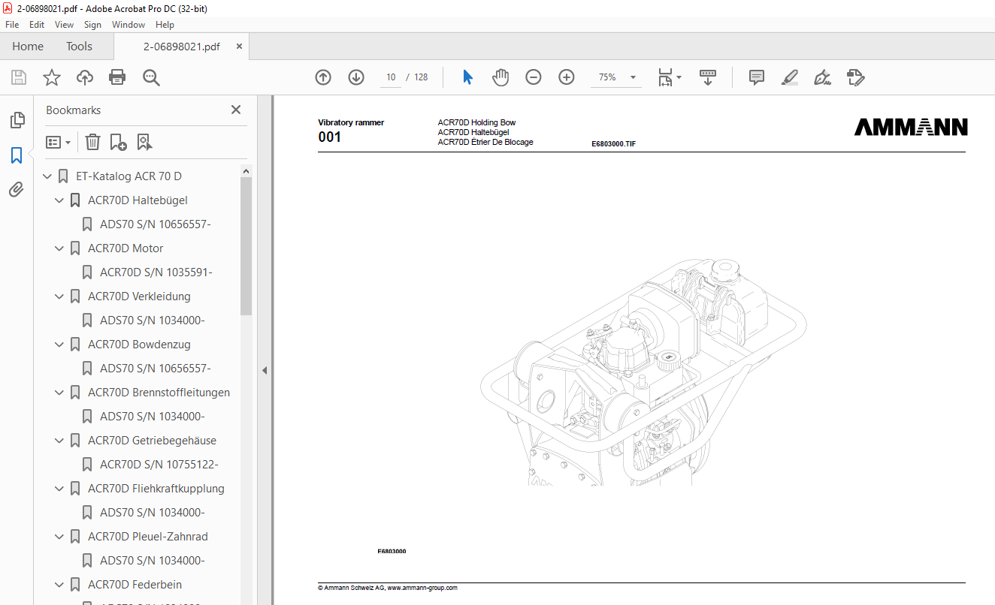Click the find current bookmark icon
The height and width of the screenshot is (605, 995).
pyautogui.click(x=144, y=142)
